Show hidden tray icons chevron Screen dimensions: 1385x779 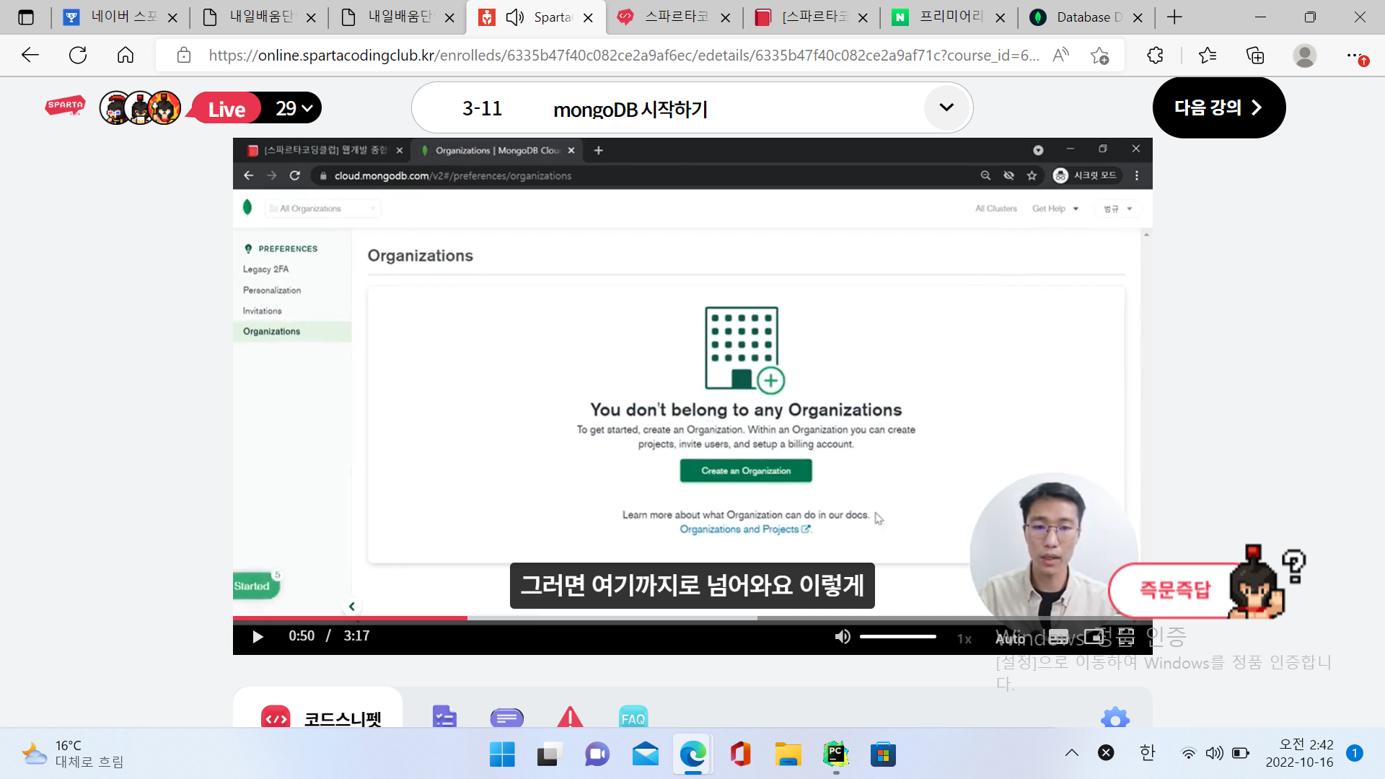click(x=1072, y=753)
